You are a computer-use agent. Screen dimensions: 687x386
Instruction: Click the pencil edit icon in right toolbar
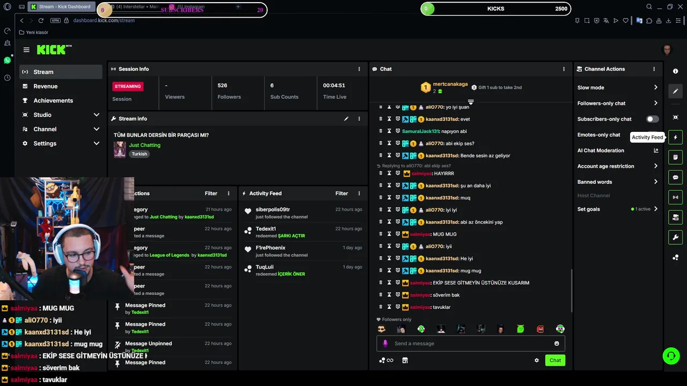click(x=675, y=91)
